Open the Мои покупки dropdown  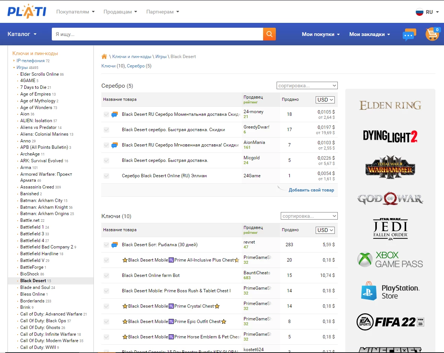pos(321,34)
